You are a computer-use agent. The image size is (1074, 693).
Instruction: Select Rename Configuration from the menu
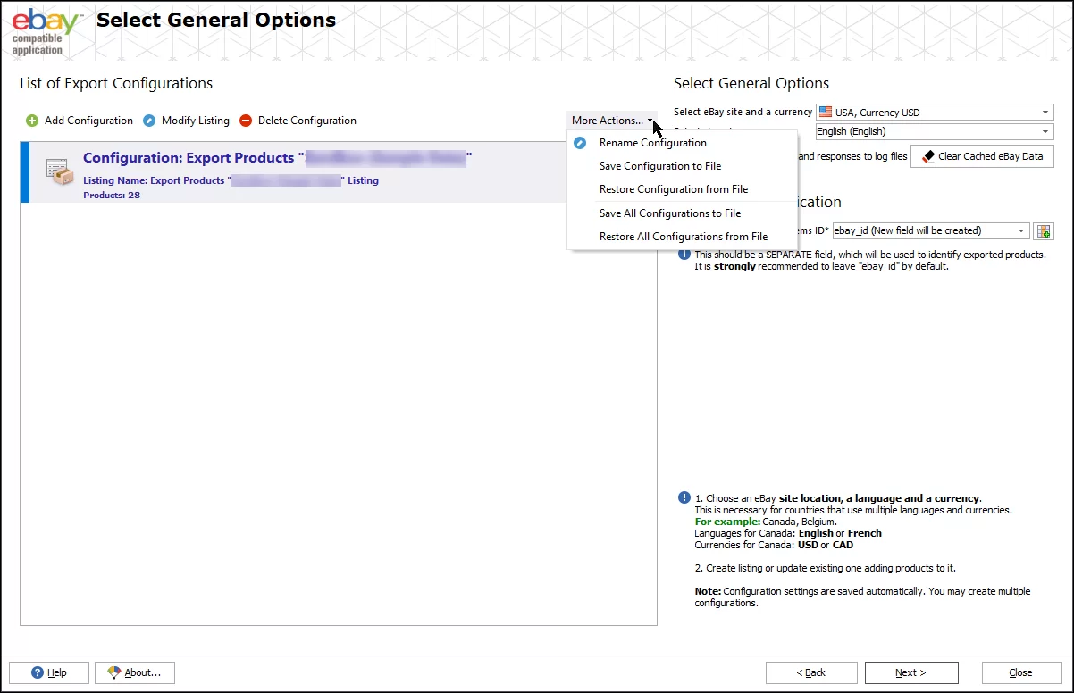coord(652,143)
